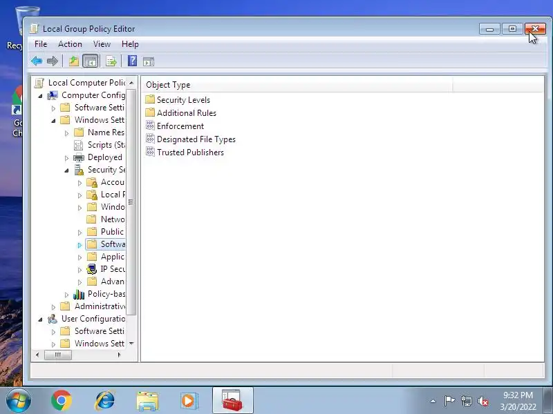Select the Designated File Types item

tap(191, 139)
